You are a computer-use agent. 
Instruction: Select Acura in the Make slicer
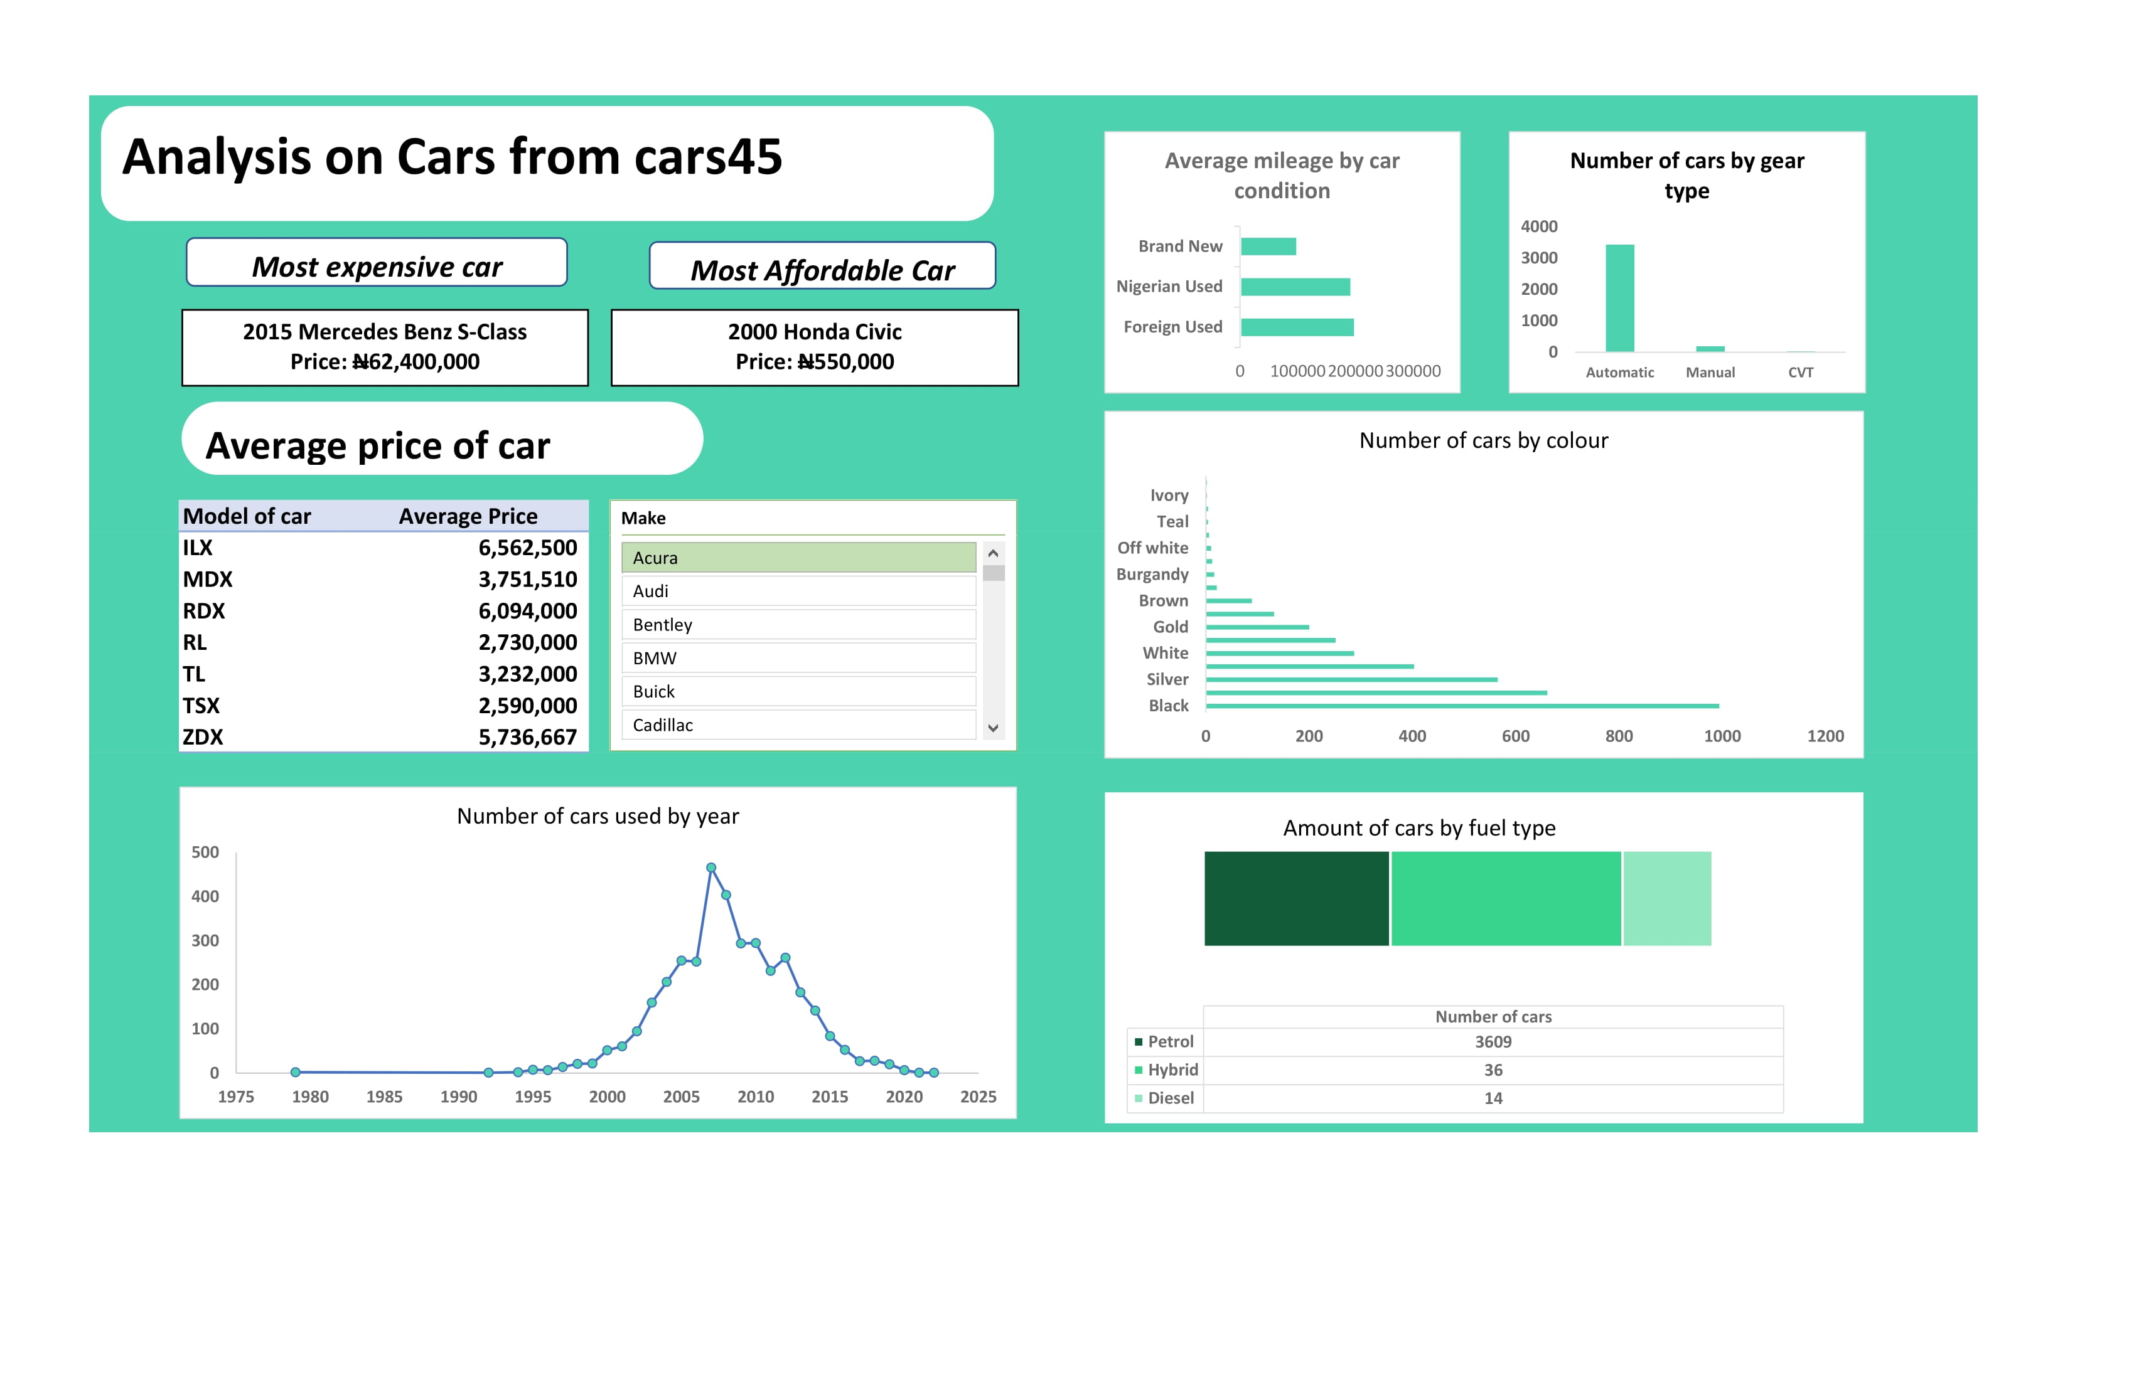(x=798, y=558)
